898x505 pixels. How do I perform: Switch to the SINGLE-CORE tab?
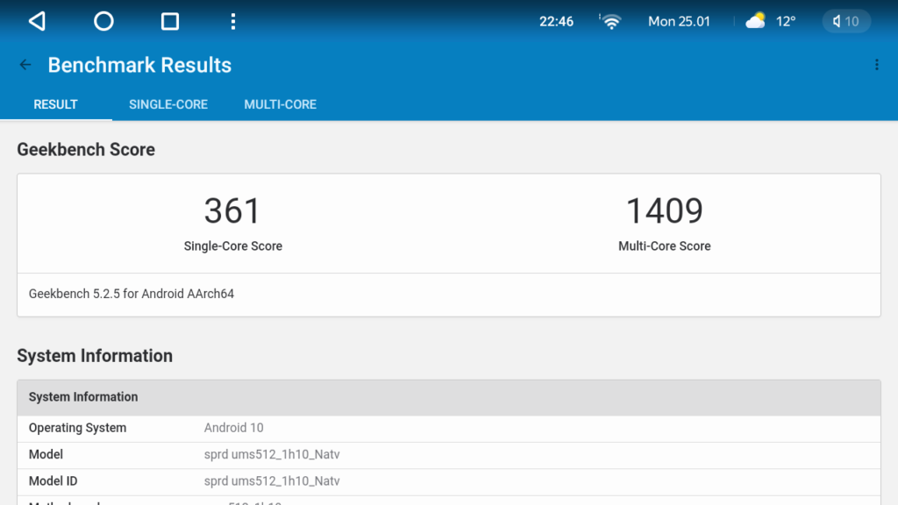pos(168,104)
